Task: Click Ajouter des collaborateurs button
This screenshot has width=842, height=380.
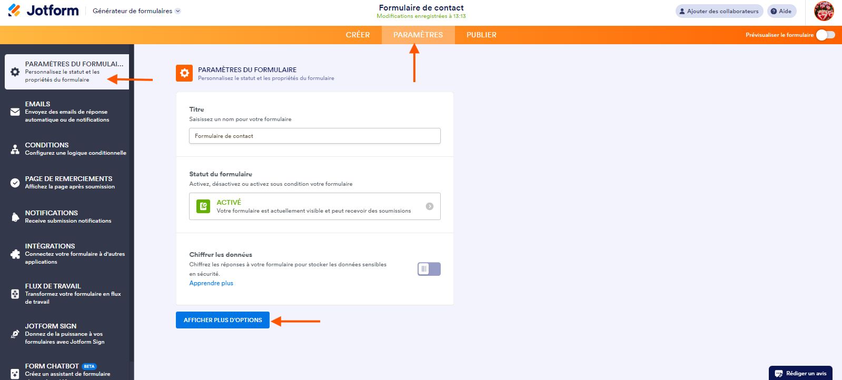Action: [x=719, y=11]
